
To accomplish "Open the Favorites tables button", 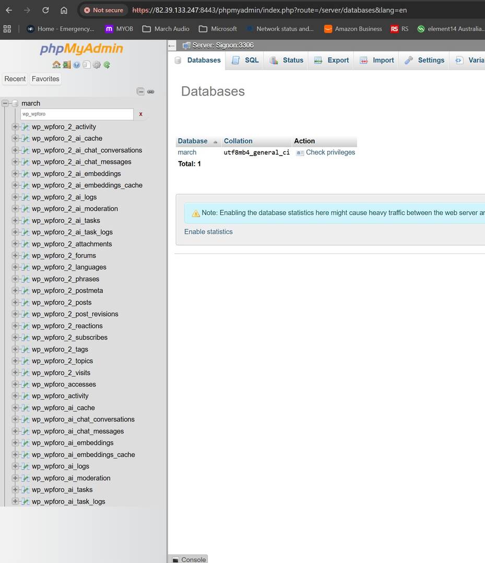I will (45, 79).
